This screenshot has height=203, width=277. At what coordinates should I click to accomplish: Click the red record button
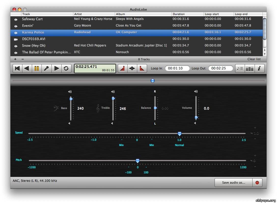click(257, 183)
